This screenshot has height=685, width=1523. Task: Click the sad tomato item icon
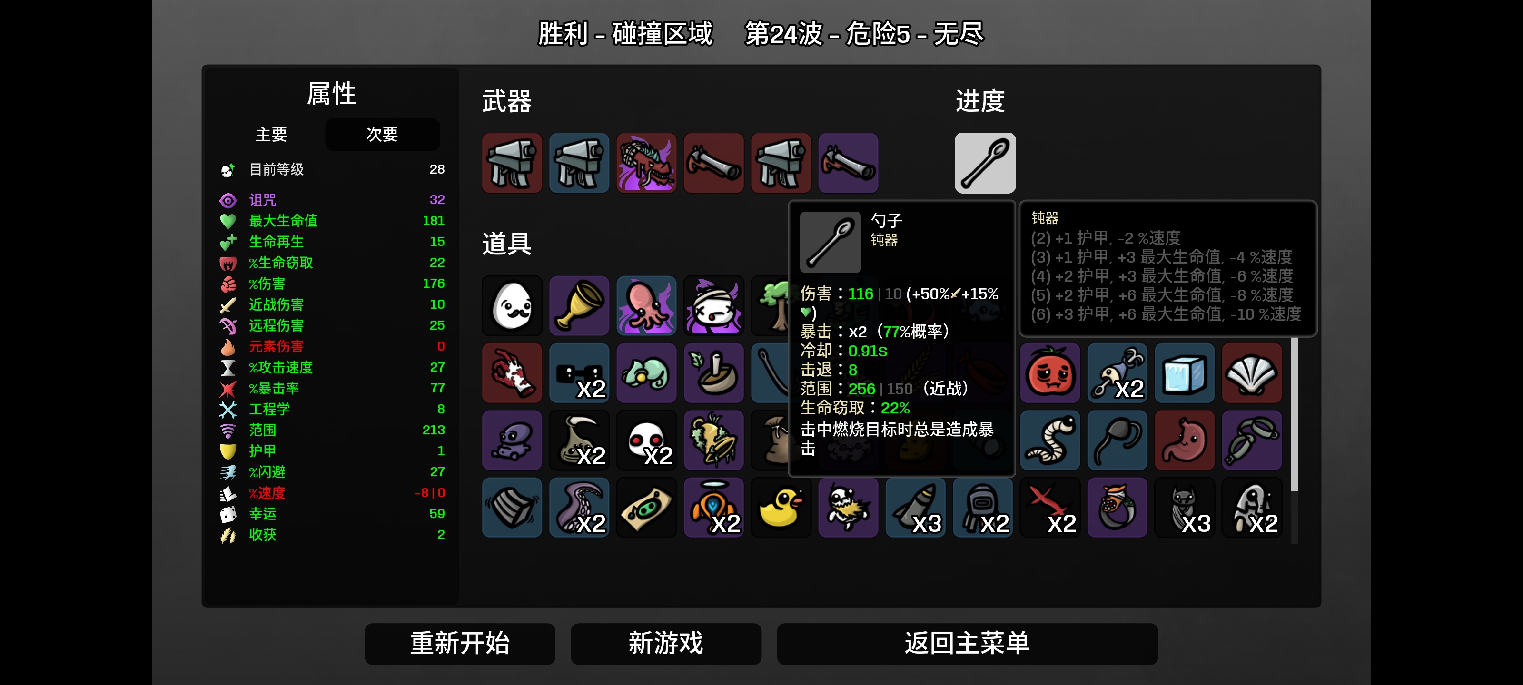(1050, 373)
